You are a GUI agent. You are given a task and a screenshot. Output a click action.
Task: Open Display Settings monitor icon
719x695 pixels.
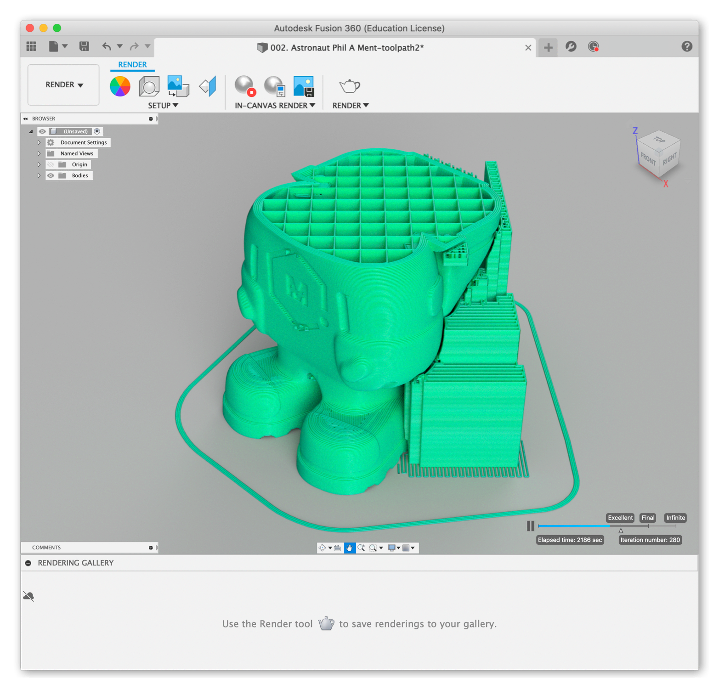pyautogui.click(x=392, y=548)
